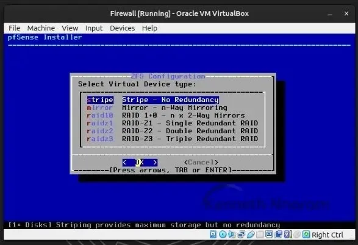This screenshot has width=358, height=245.
Task: Choose the raidz1 Single Redundant RAID option
Action: [x=172, y=123]
